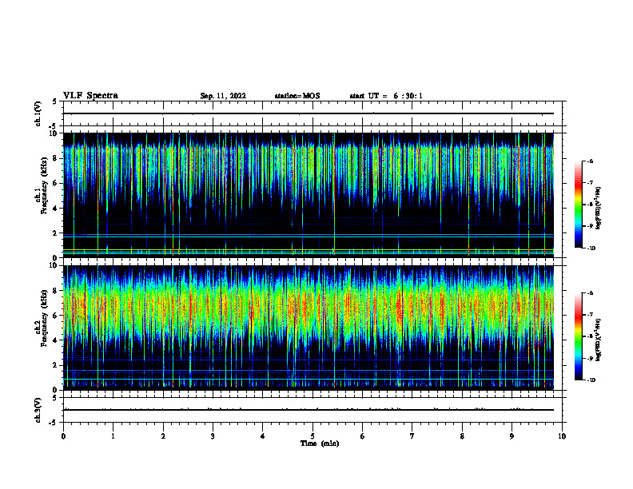
Task: Click time axis tick label "9"
Action: (x=512, y=436)
